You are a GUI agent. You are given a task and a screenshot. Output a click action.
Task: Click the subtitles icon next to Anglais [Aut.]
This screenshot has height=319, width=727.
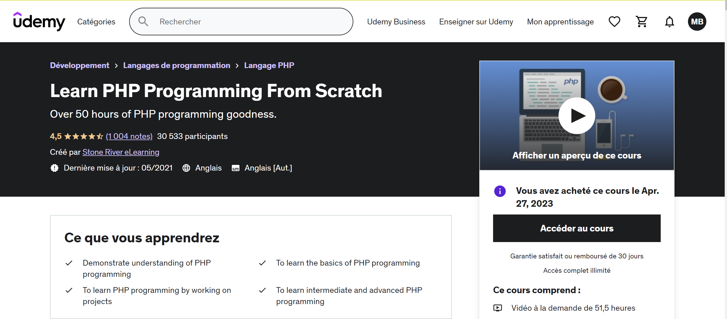(235, 168)
